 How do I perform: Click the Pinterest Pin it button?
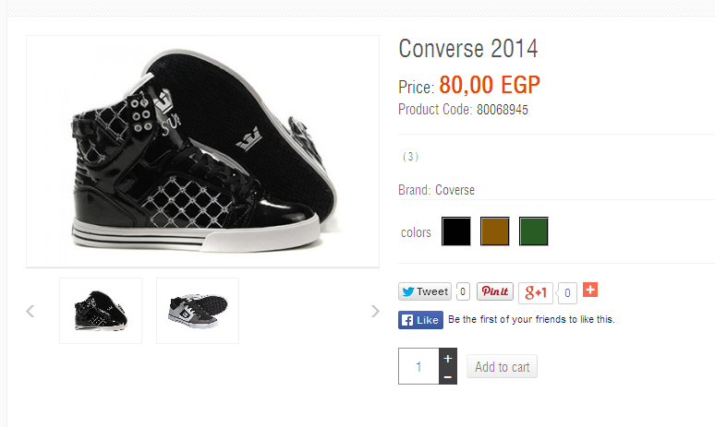pyautogui.click(x=495, y=291)
